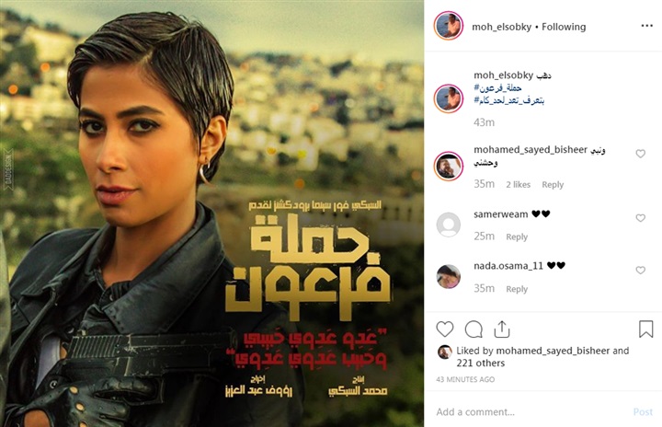Open samerweam's default avatar
This screenshot has height=427, width=662.
[x=449, y=225]
